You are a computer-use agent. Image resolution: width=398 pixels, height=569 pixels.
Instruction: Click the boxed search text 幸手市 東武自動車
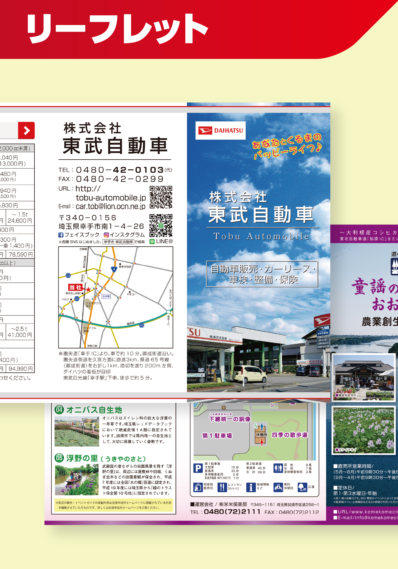coord(118,242)
